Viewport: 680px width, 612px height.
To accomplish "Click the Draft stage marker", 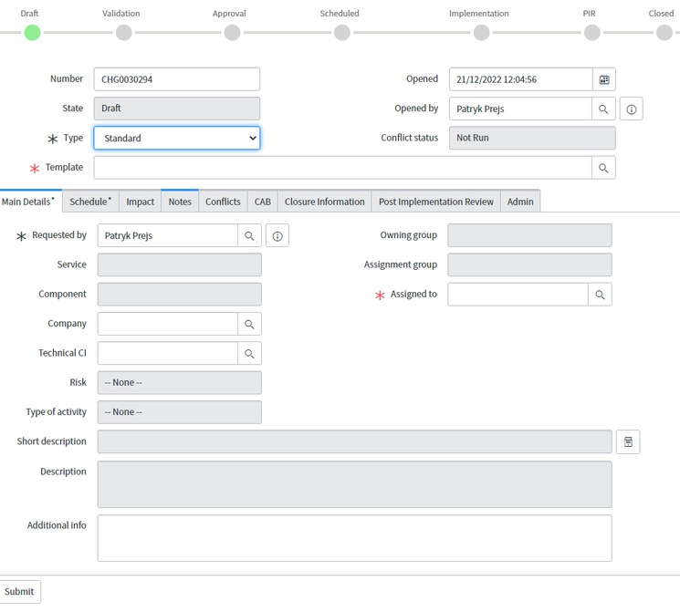I will pos(33,33).
